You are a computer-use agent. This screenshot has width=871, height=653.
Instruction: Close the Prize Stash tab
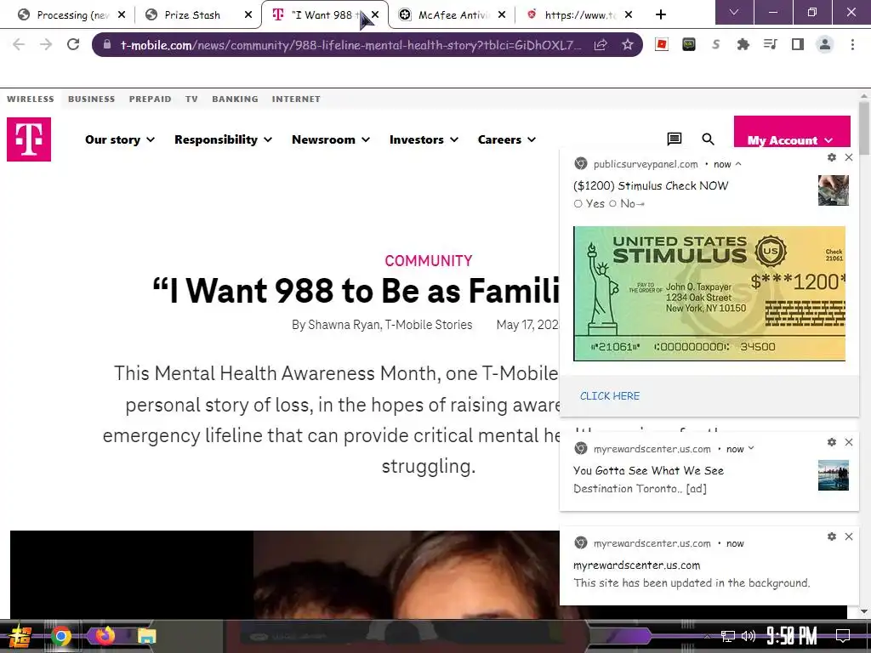(248, 15)
